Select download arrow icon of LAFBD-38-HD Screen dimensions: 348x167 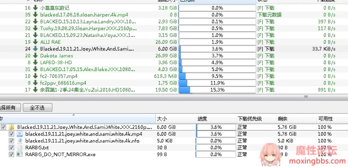[35, 62]
